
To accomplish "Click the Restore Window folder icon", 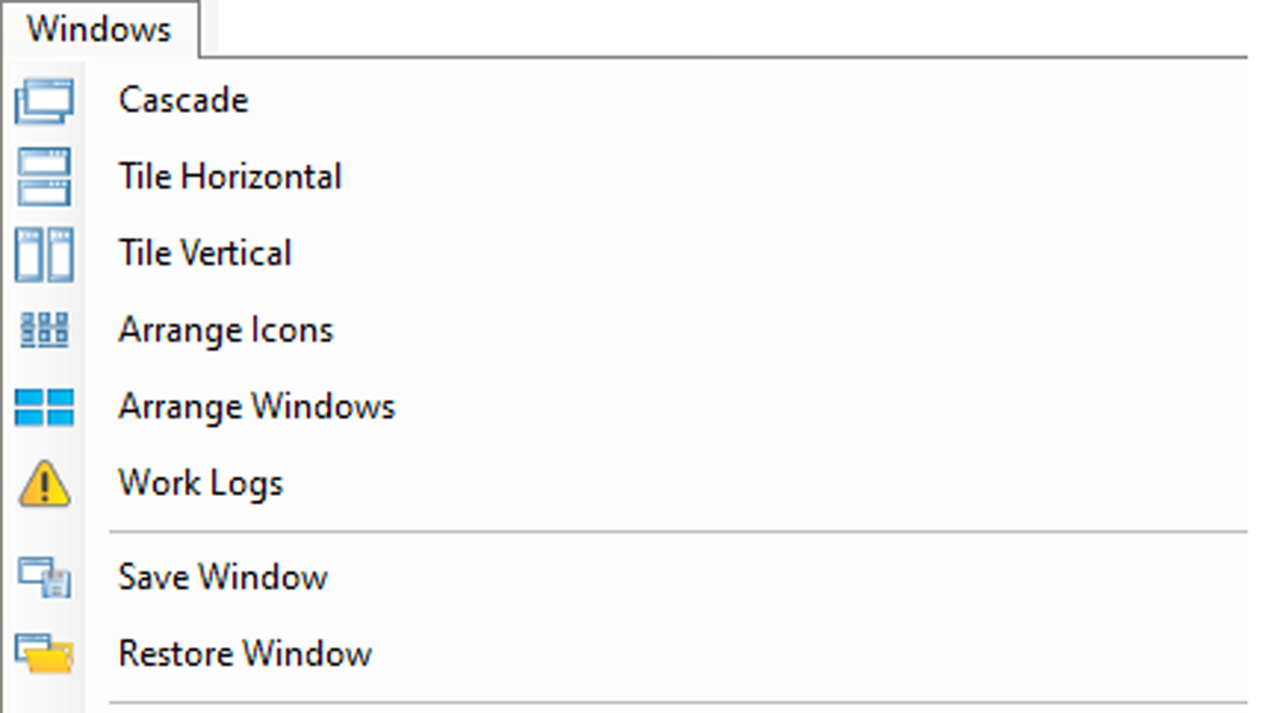I will [42, 653].
